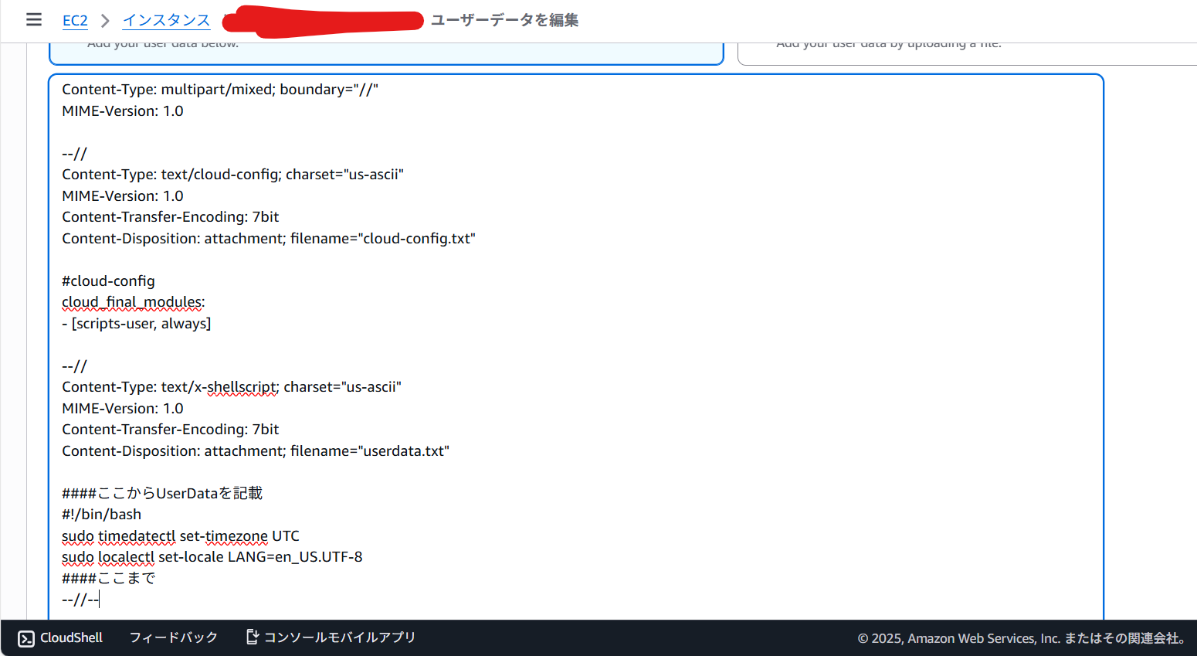Click the 'Content-Type: text/cloud-config' line
Screen dimensions: 1197x656
[232, 175]
